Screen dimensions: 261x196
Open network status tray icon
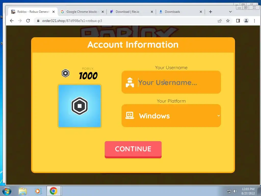[229, 191]
